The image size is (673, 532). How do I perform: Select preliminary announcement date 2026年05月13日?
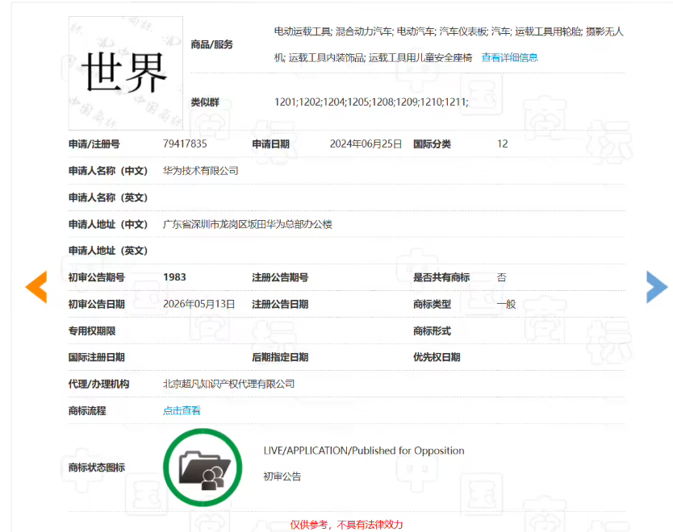pyautogui.click(x=199, y=304)
